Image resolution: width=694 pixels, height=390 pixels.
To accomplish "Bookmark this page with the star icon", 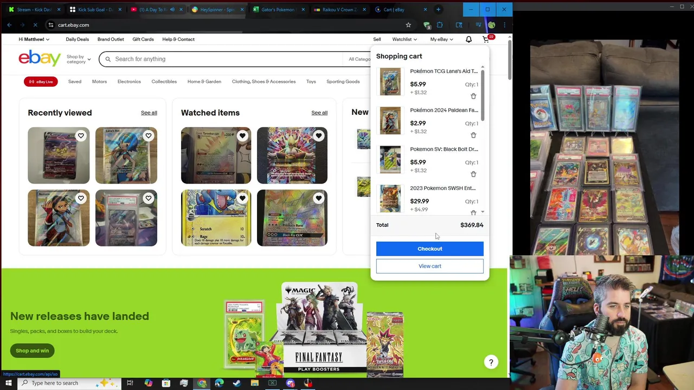I will [x=408, y=25].
